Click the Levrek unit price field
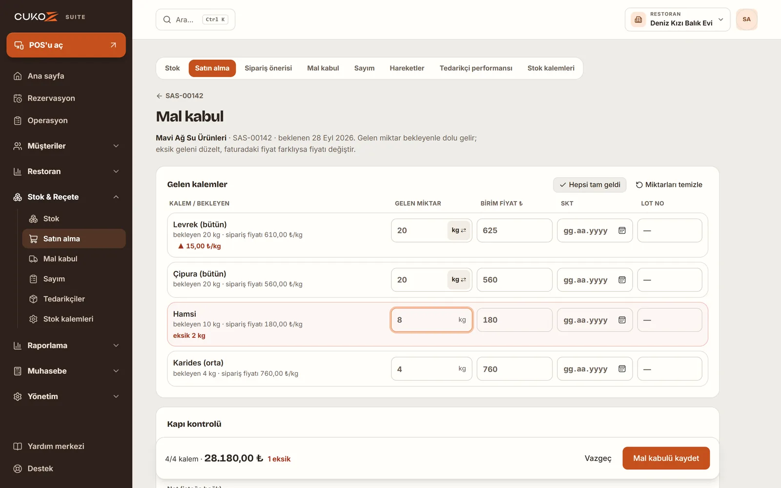Viewport: 781px width, 488px height. click(x=514, y=230)
